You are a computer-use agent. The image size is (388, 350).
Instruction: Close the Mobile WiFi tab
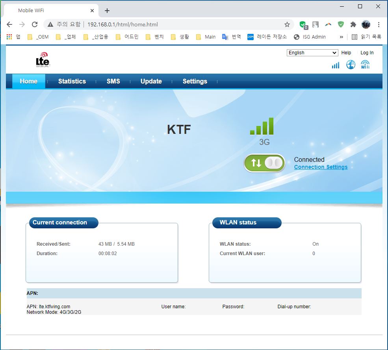coord(92,11)
